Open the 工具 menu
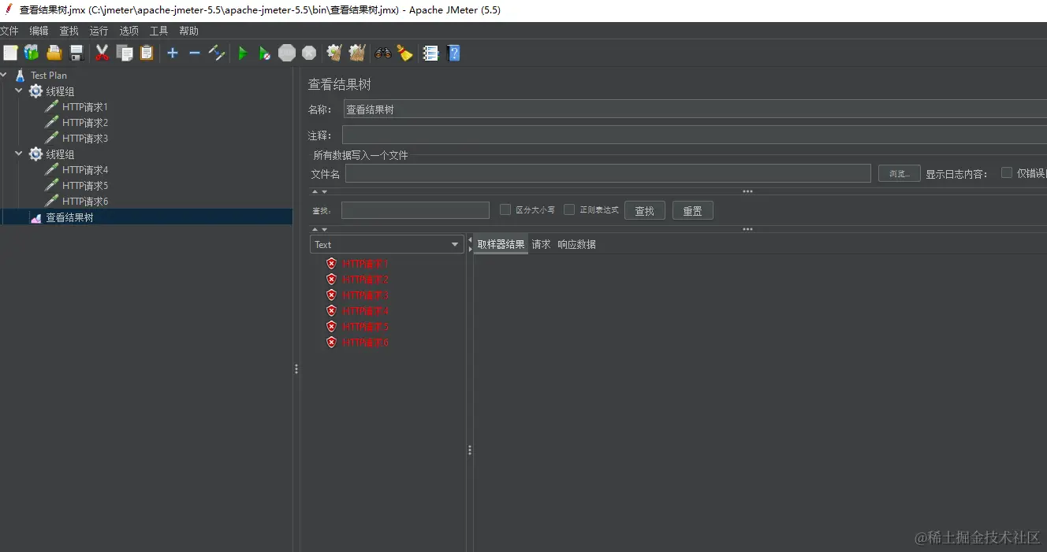The image size is (1047, 552). [x=158, y=31]
